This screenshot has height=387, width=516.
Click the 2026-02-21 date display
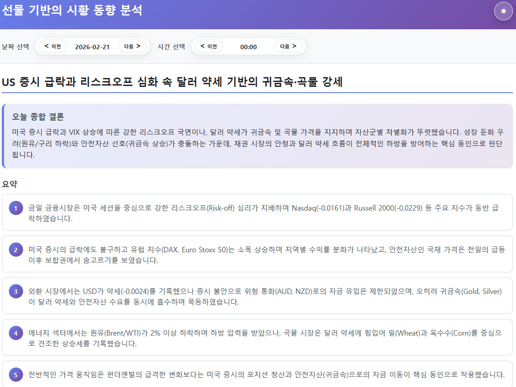[x=92, y=47]
